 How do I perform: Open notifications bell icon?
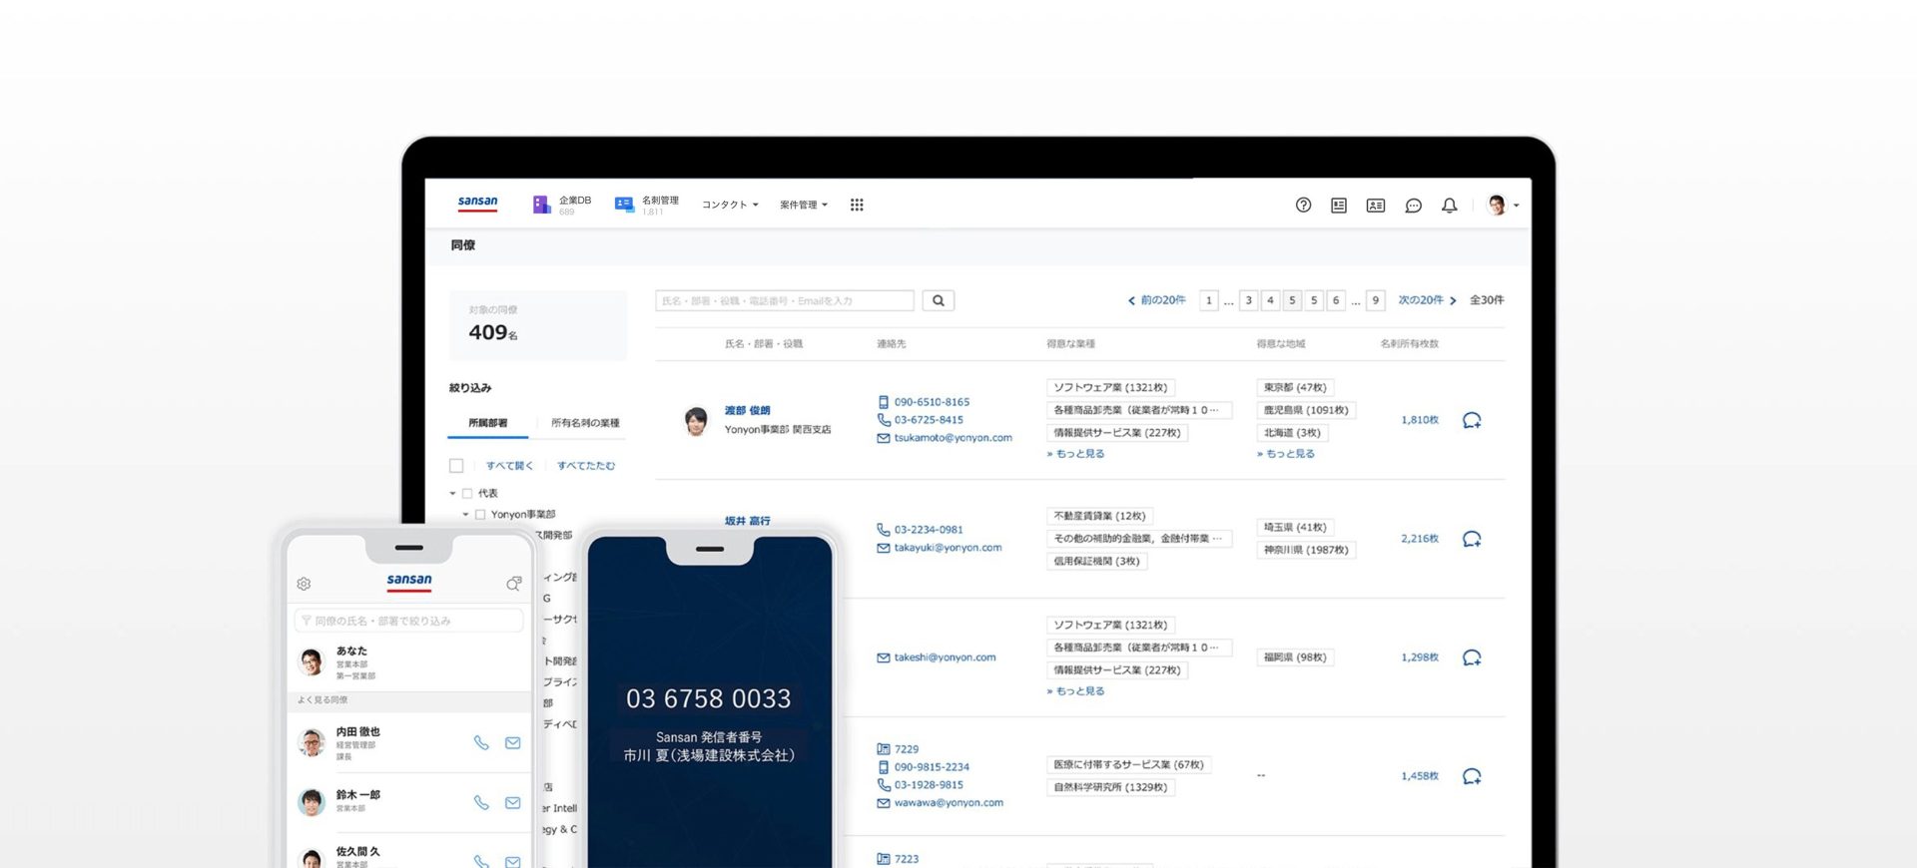point(1449,205)
